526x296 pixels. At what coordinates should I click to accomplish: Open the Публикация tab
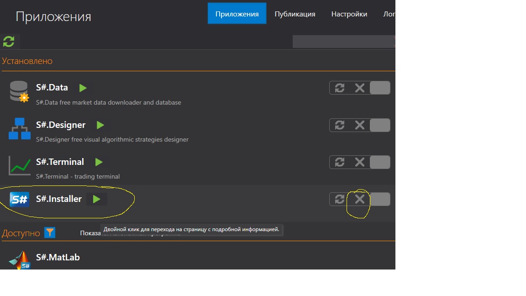click(x=295, y=14)
